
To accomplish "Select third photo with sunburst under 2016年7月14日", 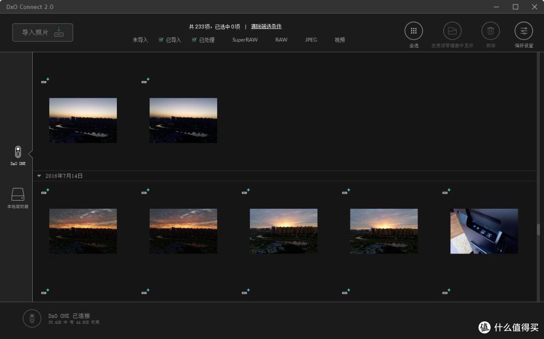I will click(x=284, y=231).
